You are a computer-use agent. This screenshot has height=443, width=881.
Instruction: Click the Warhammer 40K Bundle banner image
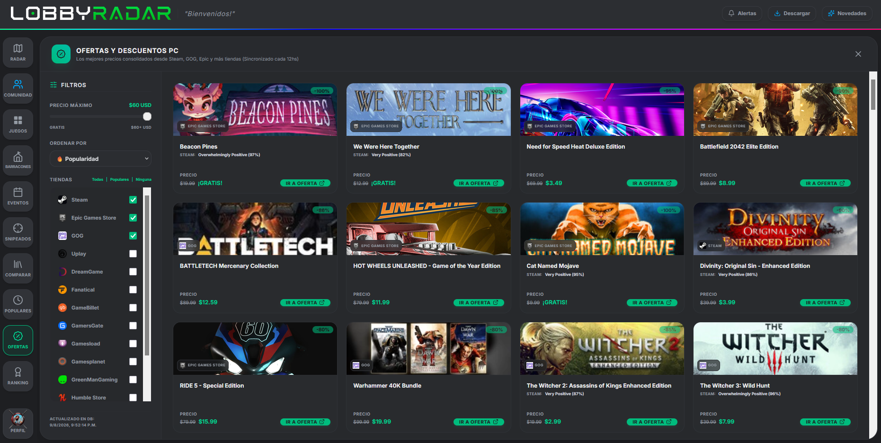(x=428, y=349)
